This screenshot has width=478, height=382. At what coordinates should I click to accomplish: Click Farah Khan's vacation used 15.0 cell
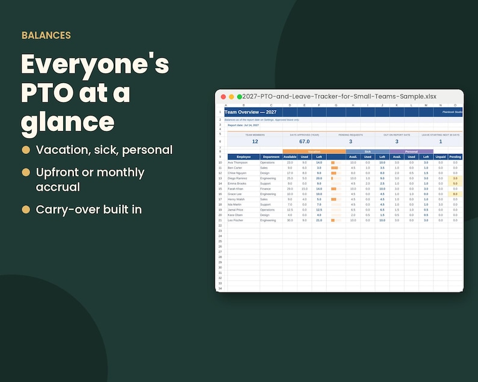click(x=304, y=189)
